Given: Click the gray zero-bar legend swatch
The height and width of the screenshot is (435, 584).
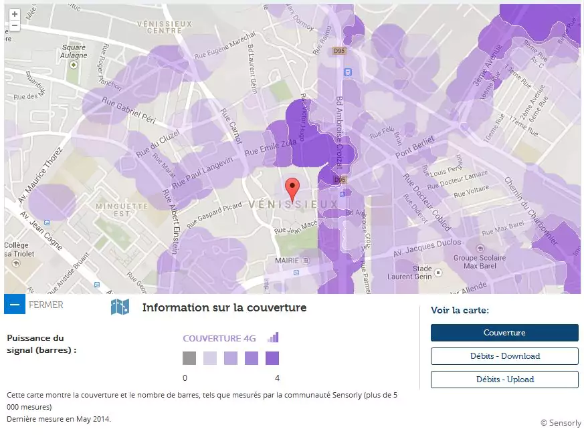Looking at the screenshot, I should tap(189, 359).
